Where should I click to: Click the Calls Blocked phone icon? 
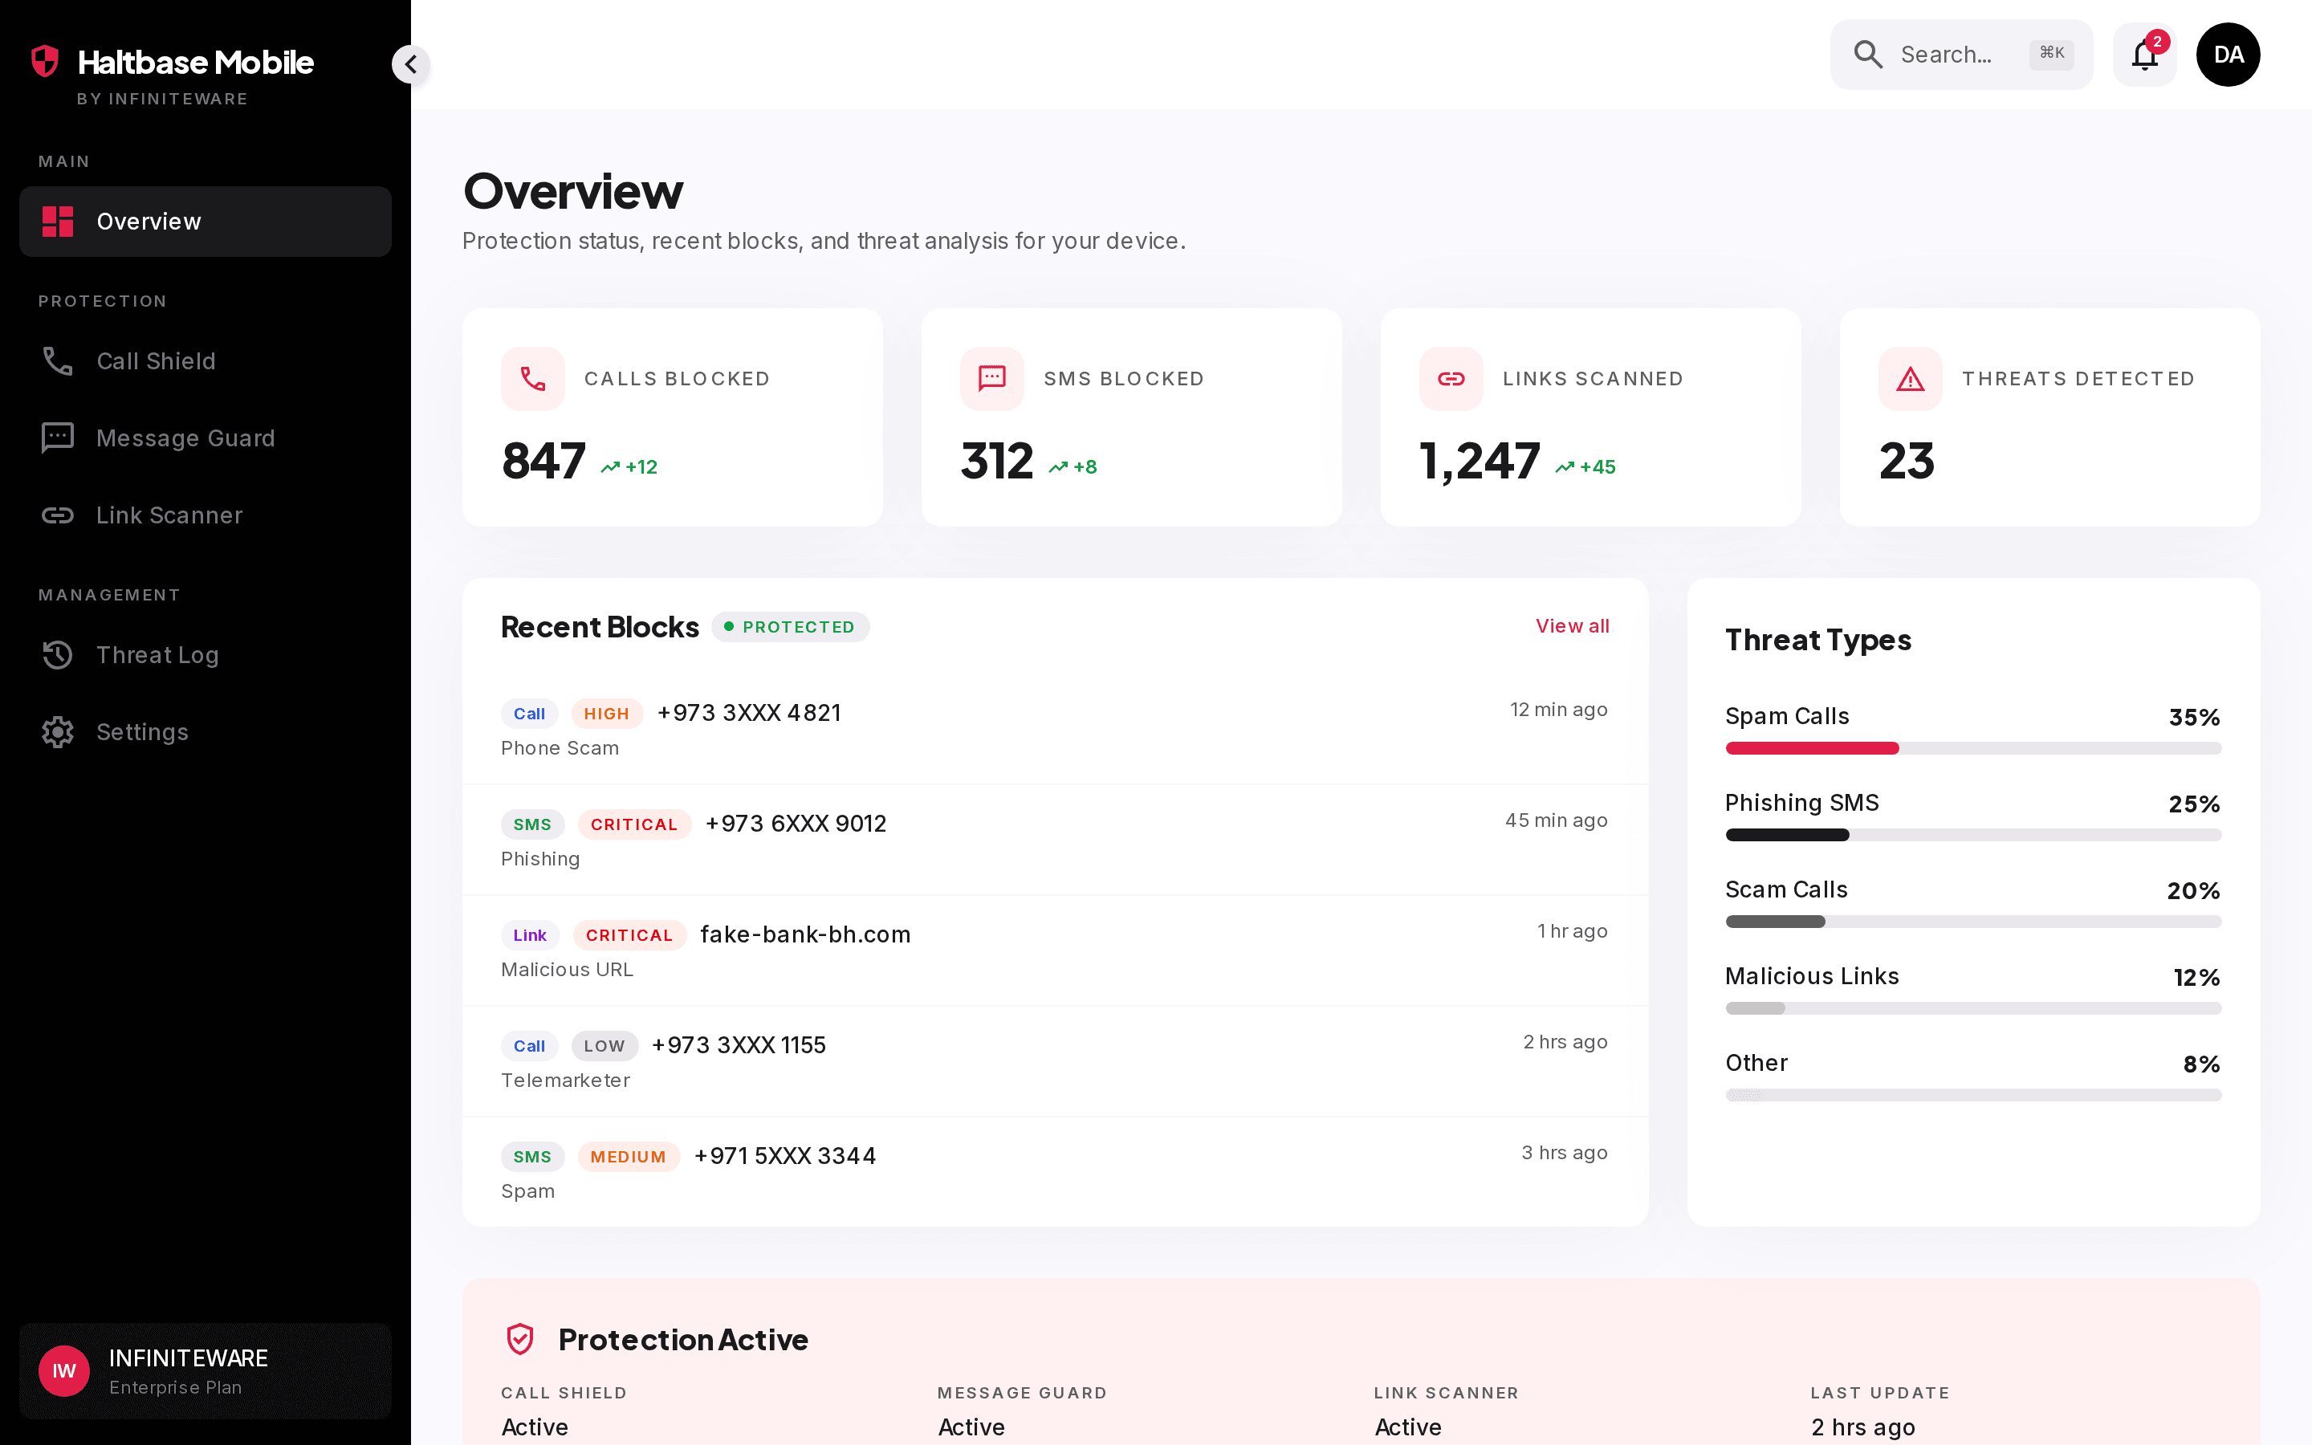pyautogui.click(x=533, y=378)
